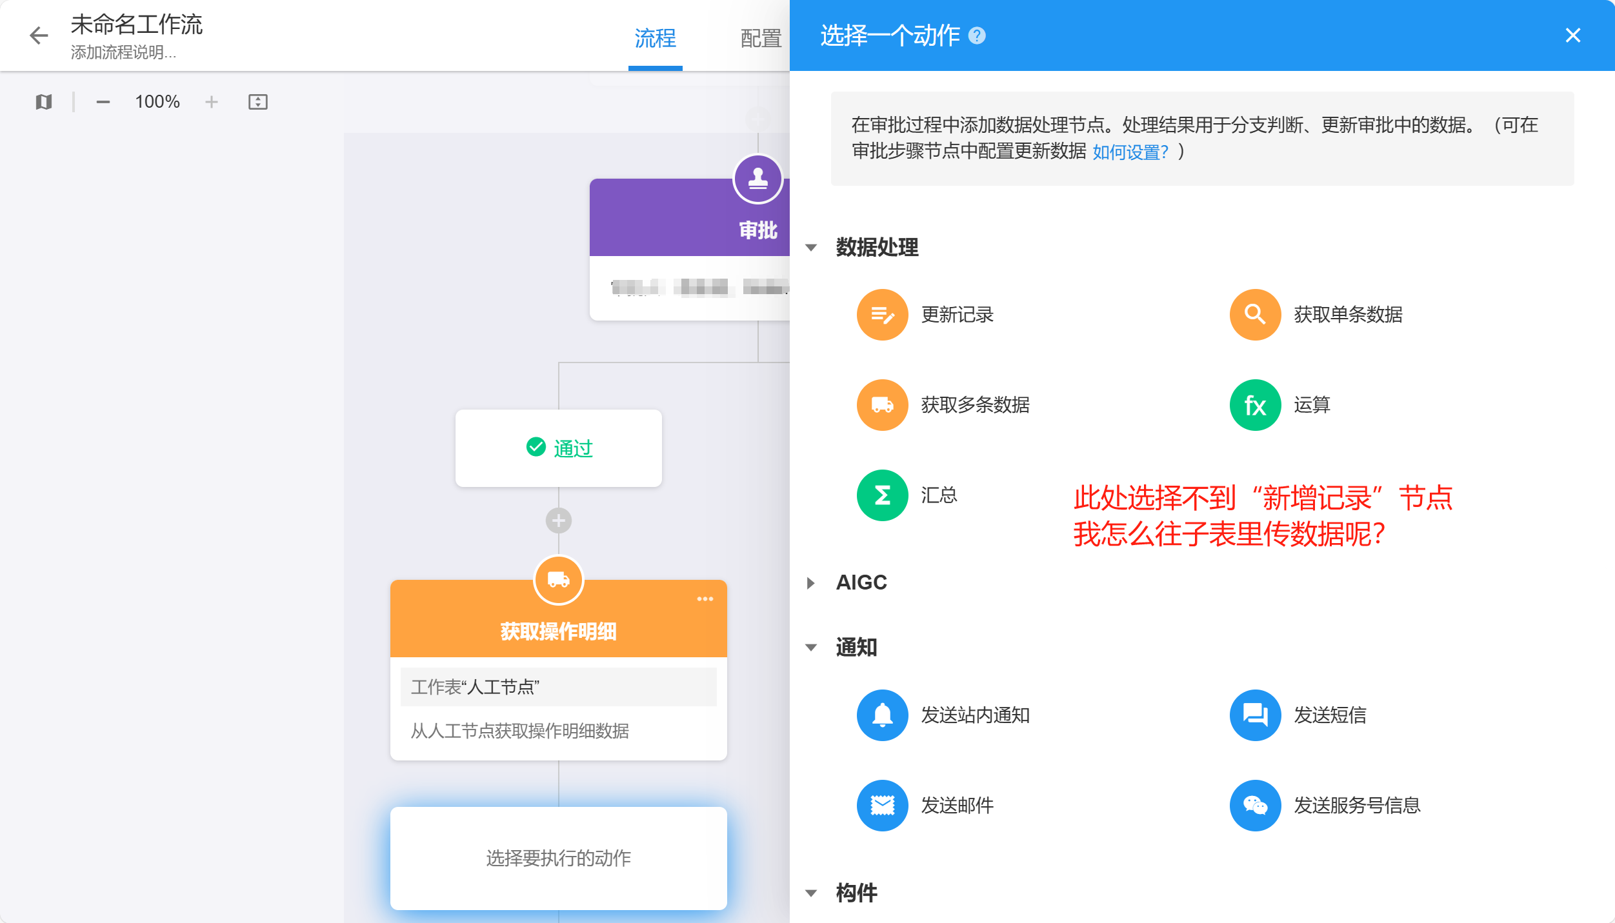Viewport: 1615px width, 923px height.
Task: Switch to the 流程 tab
Action: point(655,39)
